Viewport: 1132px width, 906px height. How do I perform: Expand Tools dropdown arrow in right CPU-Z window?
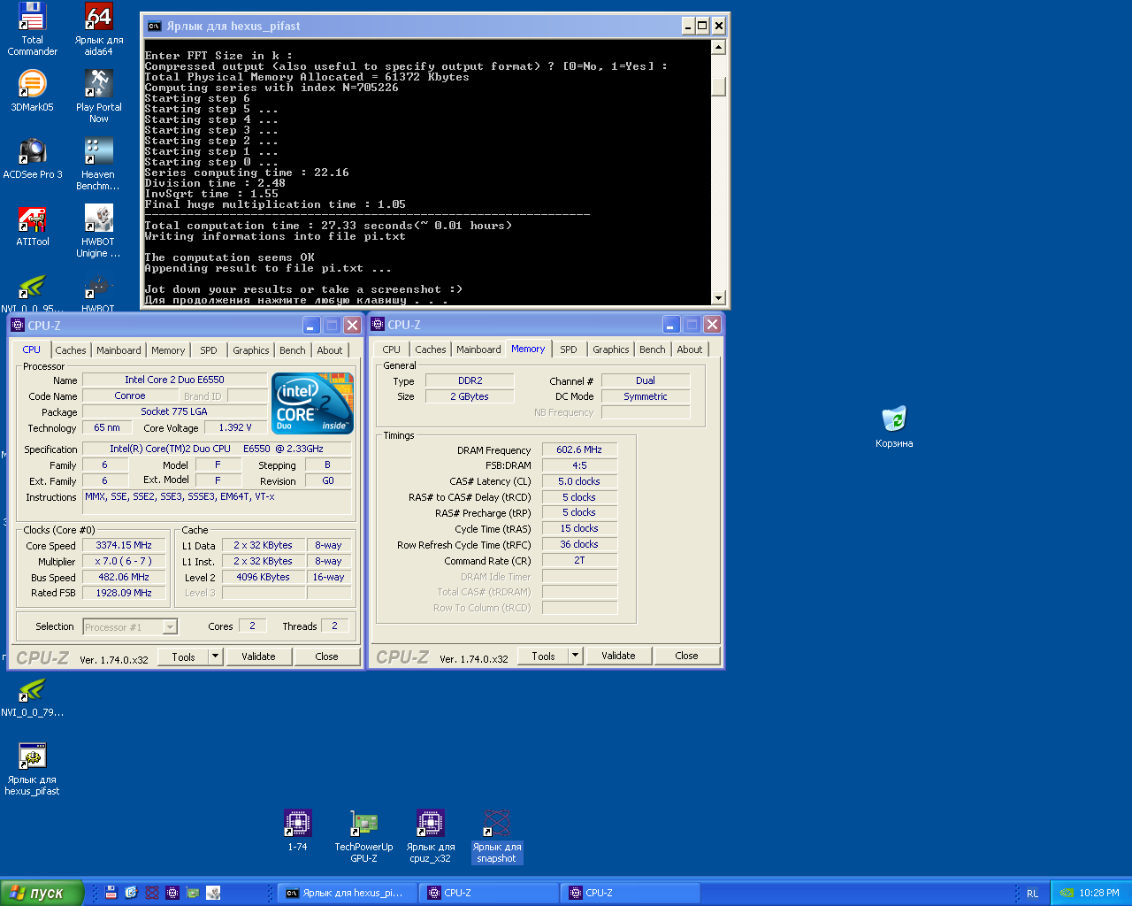[575, 656]
